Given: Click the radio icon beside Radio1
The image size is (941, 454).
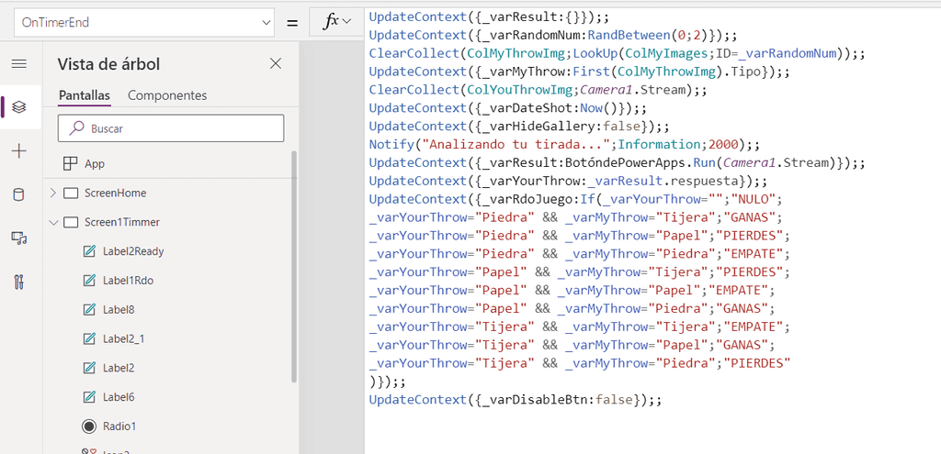Looking at the screenshot, I should 89,426.
